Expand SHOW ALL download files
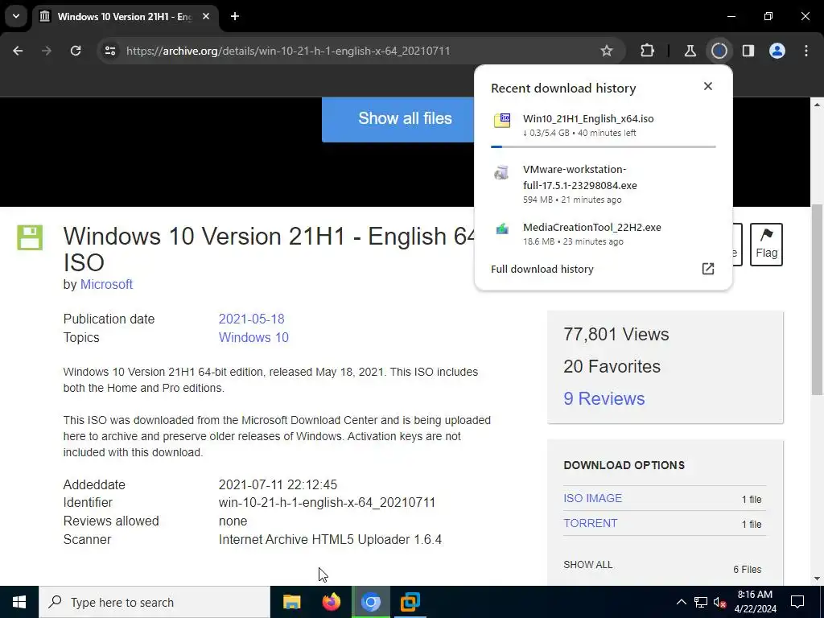The image size is (824, 618). click(588, 565)
